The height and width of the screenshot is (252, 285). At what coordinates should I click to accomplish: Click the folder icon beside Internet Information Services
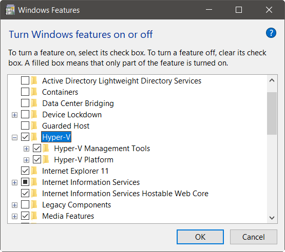pyautogui.click(x=34, y=182)
